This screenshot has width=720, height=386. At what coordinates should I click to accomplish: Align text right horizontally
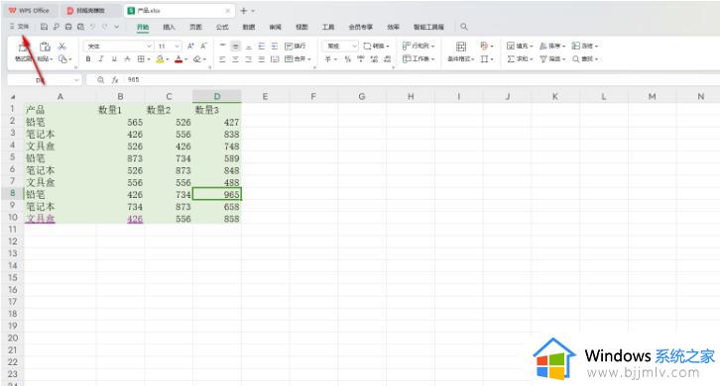pyautogui.click(x=248, y=59)
